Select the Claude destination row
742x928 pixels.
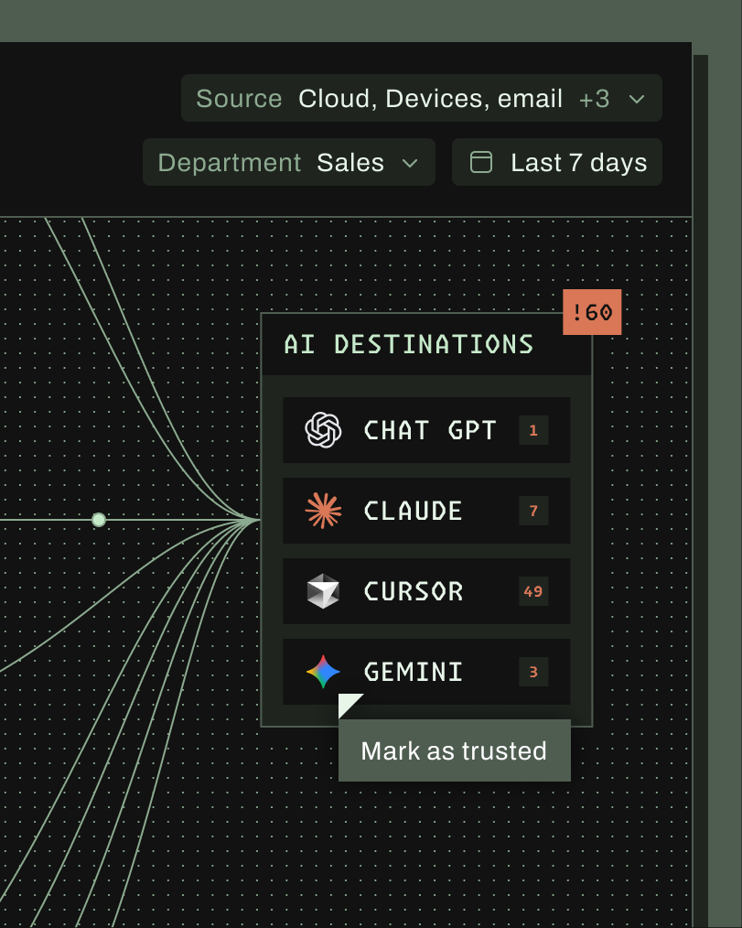pyautogui.click(x=426, y=511)
